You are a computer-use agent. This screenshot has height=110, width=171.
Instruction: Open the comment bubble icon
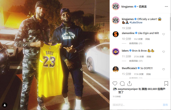[122, 84]
